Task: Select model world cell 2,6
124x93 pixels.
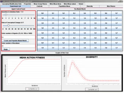Action: (106, 23)
